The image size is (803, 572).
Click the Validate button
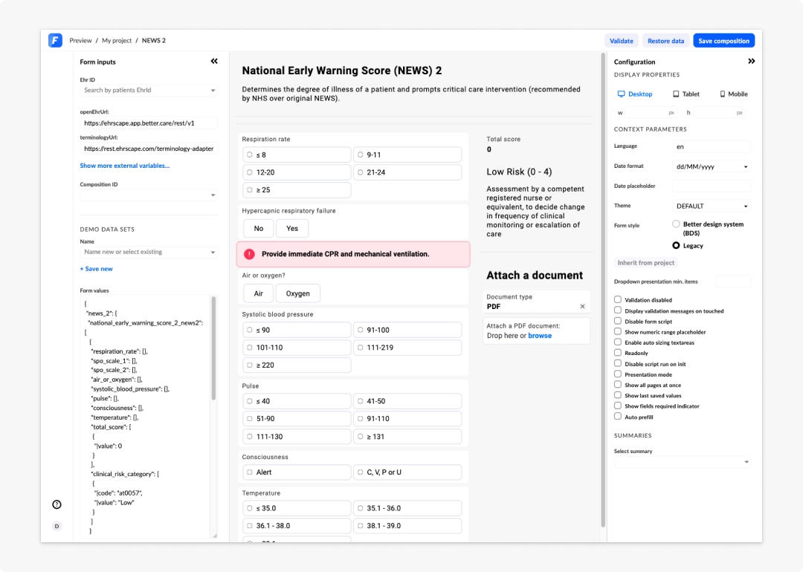pos(621,41)
